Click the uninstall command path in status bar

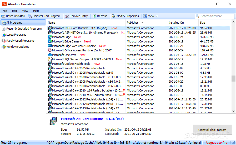(124, 143)
